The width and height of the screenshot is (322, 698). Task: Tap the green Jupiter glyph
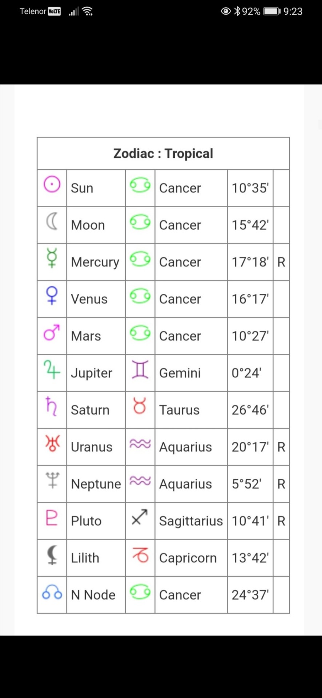pyautogui.click(x=52, y=369)
